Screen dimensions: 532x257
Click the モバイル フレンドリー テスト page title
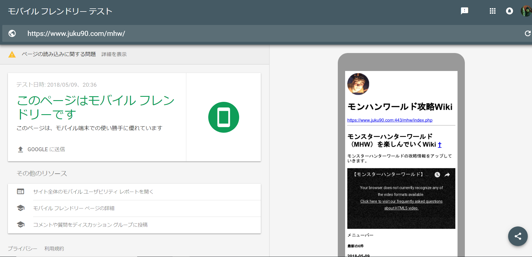coord(60,11)
